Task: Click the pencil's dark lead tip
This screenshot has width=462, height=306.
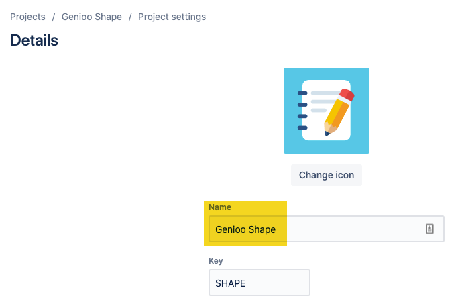Action: pyautogui.click(x=327, y=134)
